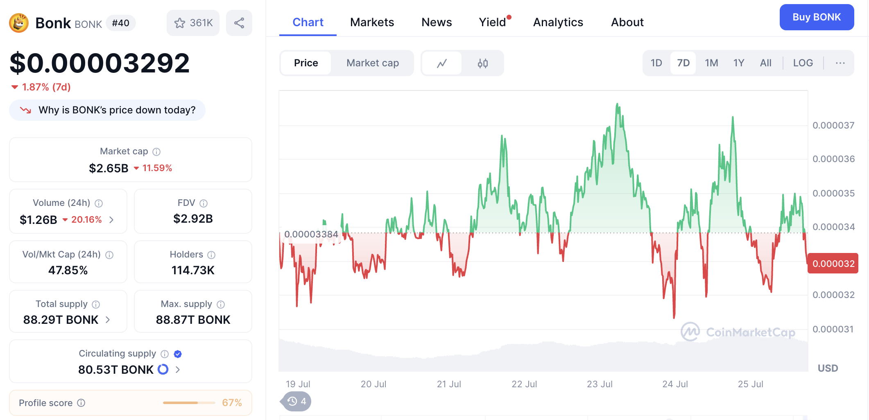Screen dimensions: 869x420
Task: Set chart range to 1Y
Action: [739, 63]
